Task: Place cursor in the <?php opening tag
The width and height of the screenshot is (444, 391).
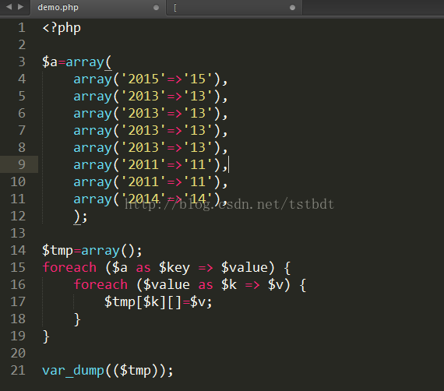Action: coord(62,28)
